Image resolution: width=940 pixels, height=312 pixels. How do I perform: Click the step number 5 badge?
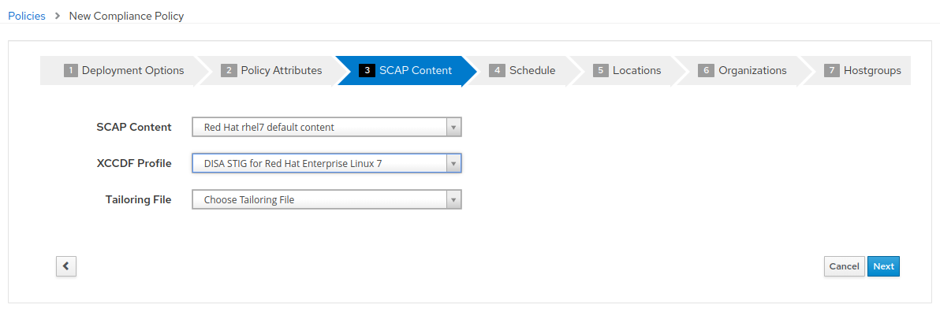coord(601,71)
